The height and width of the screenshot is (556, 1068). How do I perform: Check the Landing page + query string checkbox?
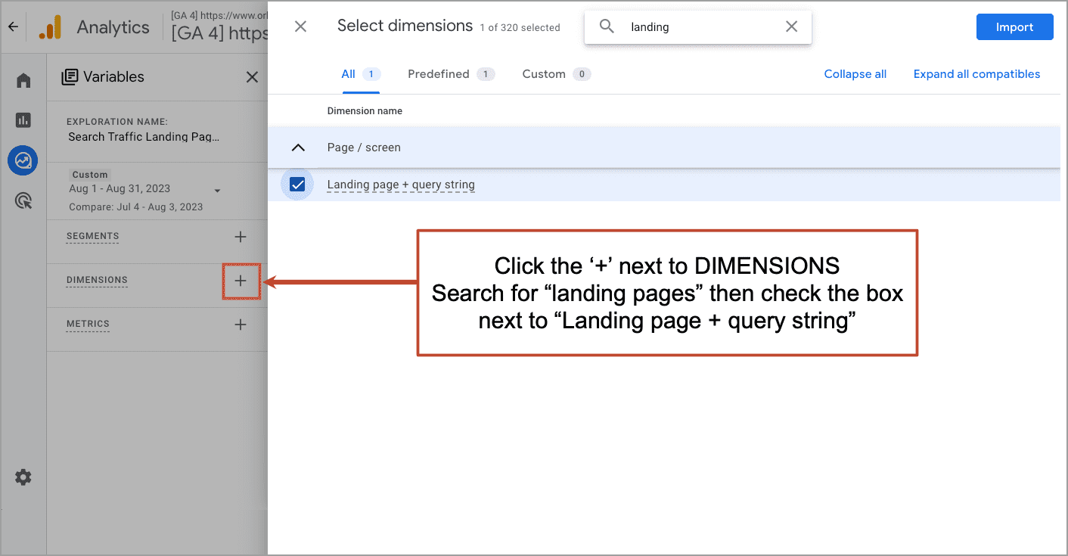click(297, 184)
